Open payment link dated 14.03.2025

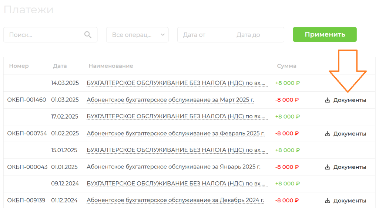[177, 83]
